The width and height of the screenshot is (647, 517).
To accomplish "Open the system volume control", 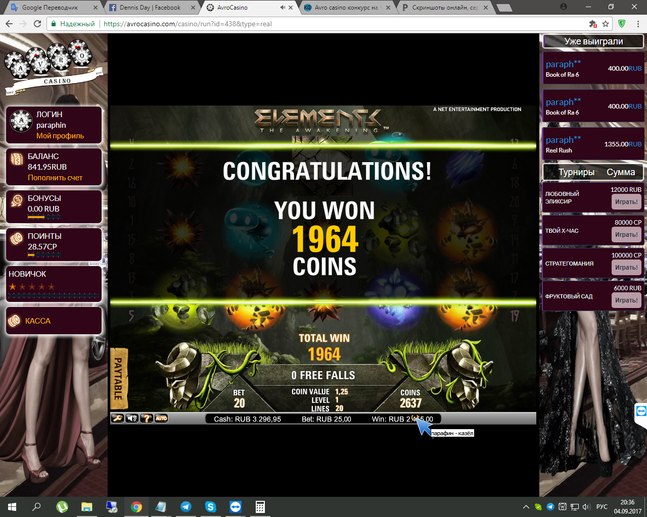I will [x=586, y=507].
